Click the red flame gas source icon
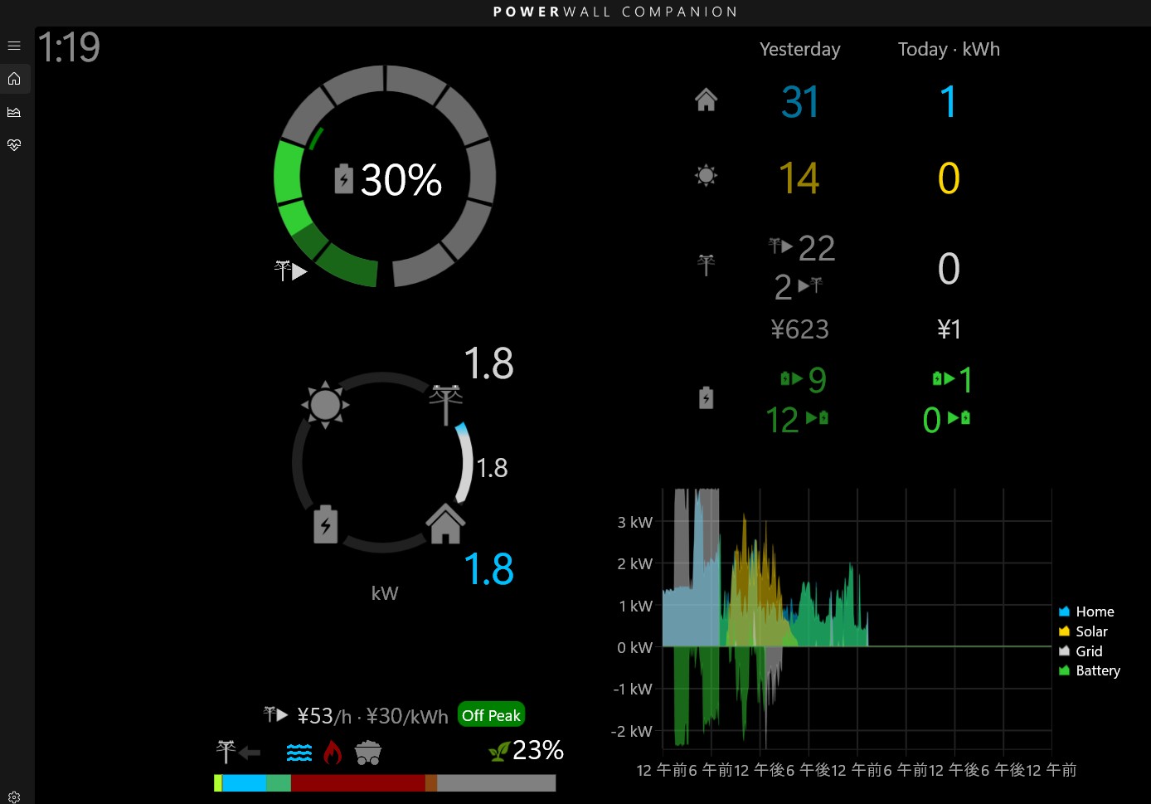This screenshot has width=1151, height=804. (333, 753)
